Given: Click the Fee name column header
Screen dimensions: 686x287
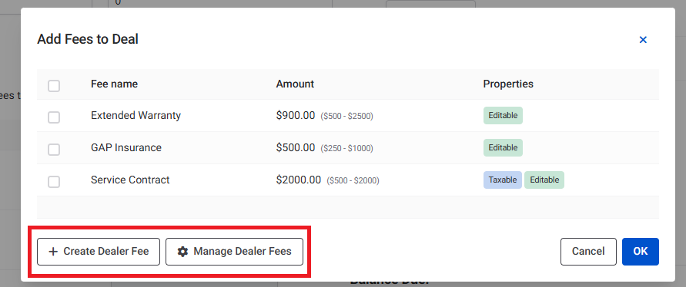Looking at the screenshot, I should point(114,84).
